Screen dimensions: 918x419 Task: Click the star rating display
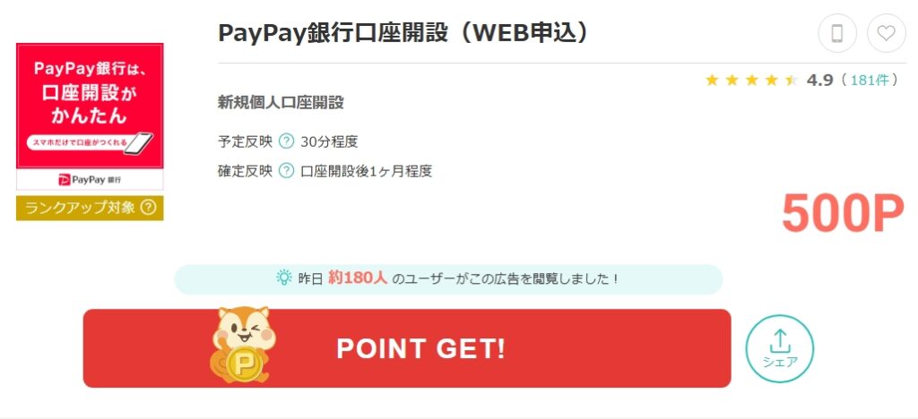[x=751, y=80]
